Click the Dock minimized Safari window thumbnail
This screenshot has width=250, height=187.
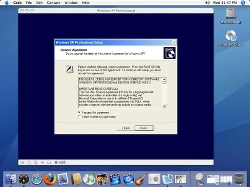[x=213, y=180]
